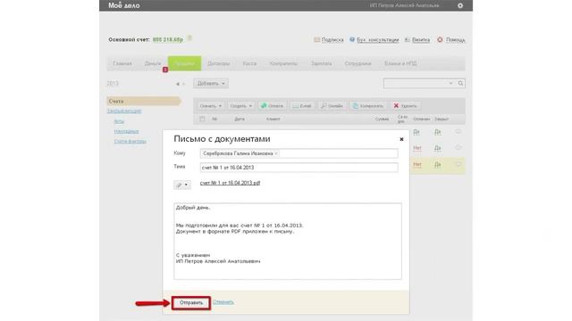This screenshot has width=572, height=321.
Task: Switch to the Бланки и НПД tab
Action: pos(400,63)
